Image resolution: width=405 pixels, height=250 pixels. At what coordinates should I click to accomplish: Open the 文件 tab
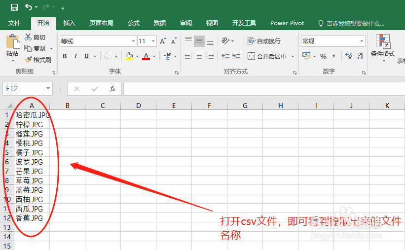click(14, 23)
